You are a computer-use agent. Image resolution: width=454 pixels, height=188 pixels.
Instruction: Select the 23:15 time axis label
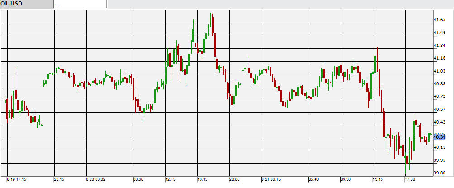coord(60,179)
